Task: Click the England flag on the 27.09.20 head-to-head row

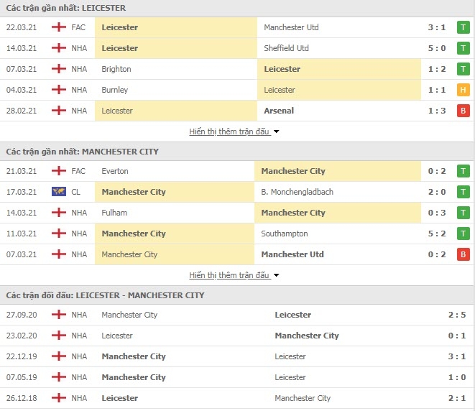Action: click(59, 315)
